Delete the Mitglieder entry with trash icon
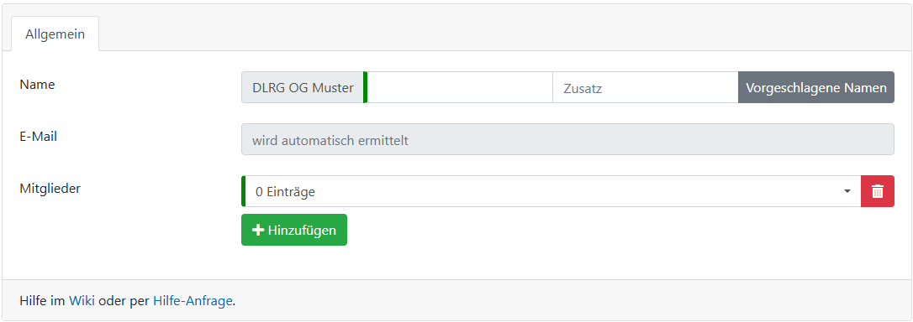Image resolution: width=913 pixels, height=322 pixels. (x=878, y=191)
